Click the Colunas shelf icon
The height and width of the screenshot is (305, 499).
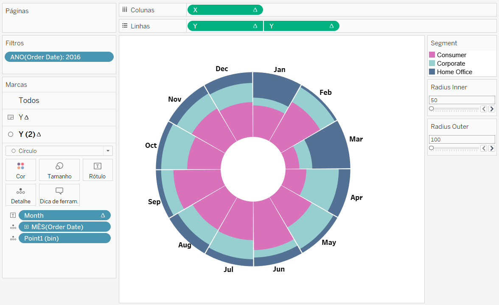point(125,10)
